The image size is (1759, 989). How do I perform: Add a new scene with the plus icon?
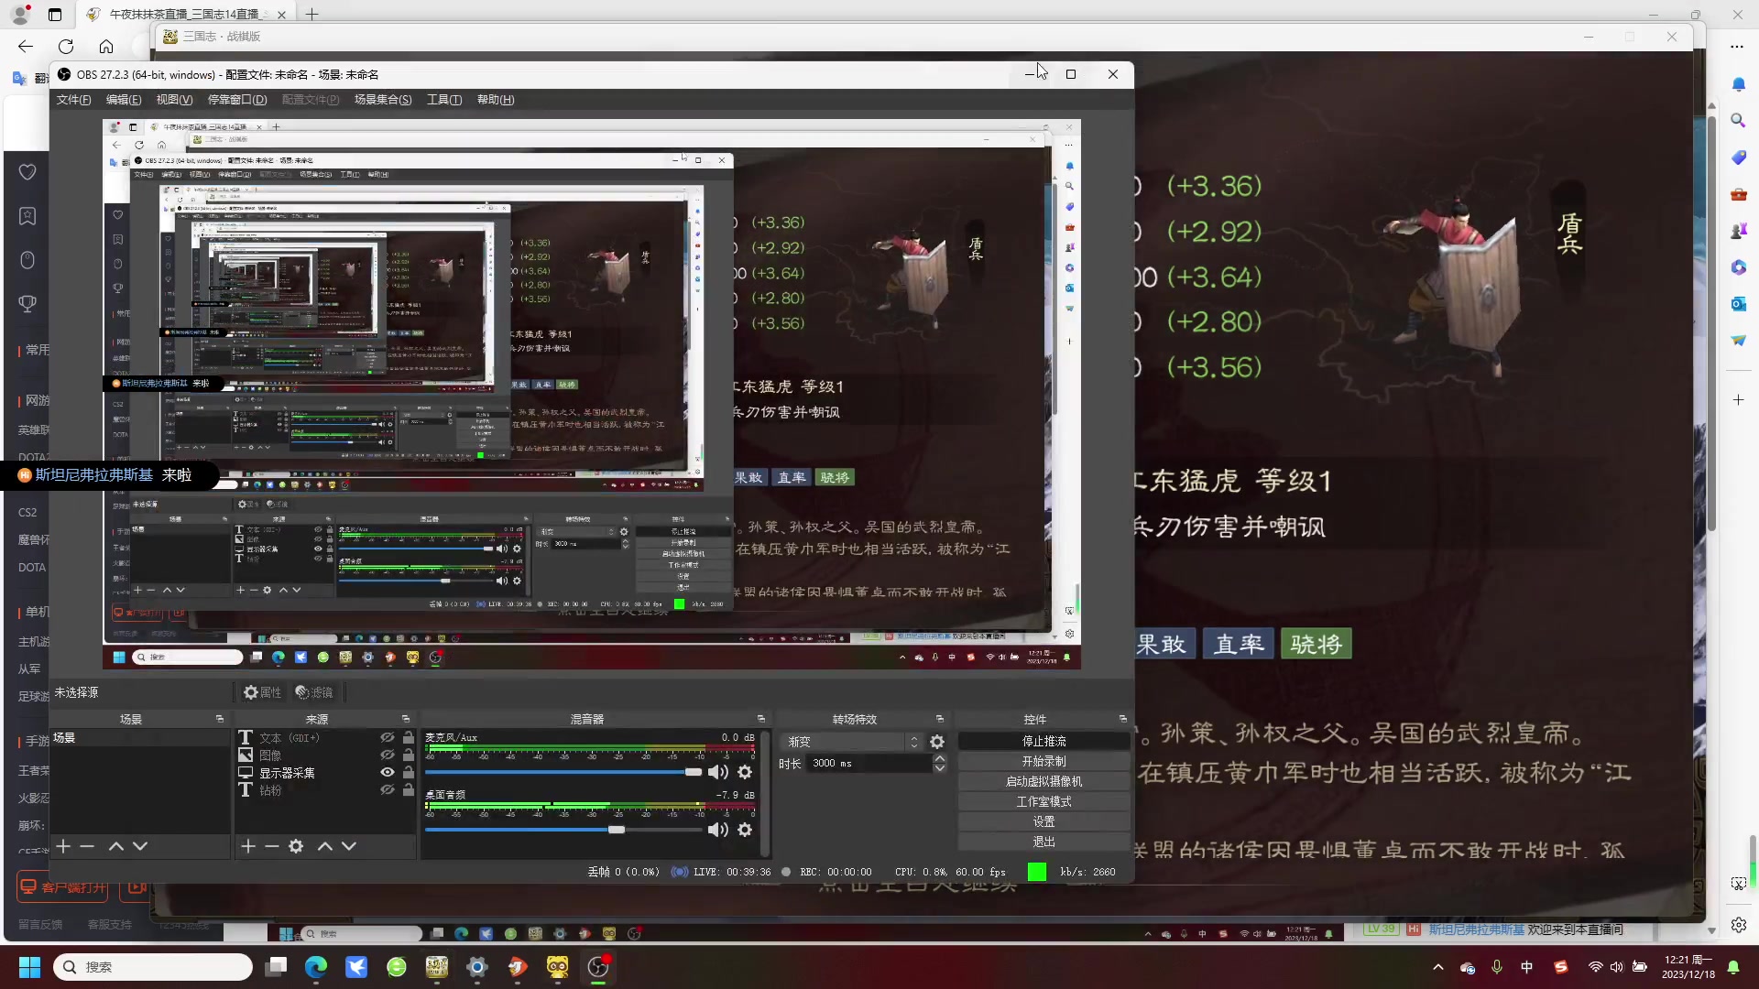63,846
